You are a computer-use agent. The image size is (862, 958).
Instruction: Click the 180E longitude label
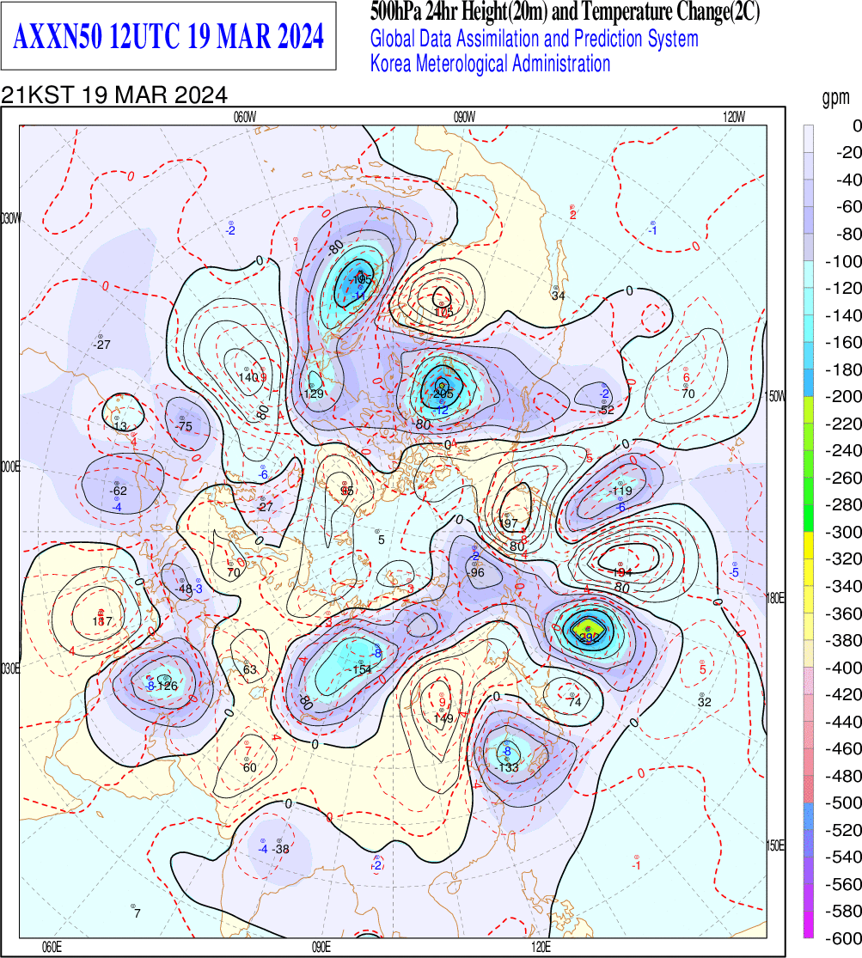coord(776,598)
